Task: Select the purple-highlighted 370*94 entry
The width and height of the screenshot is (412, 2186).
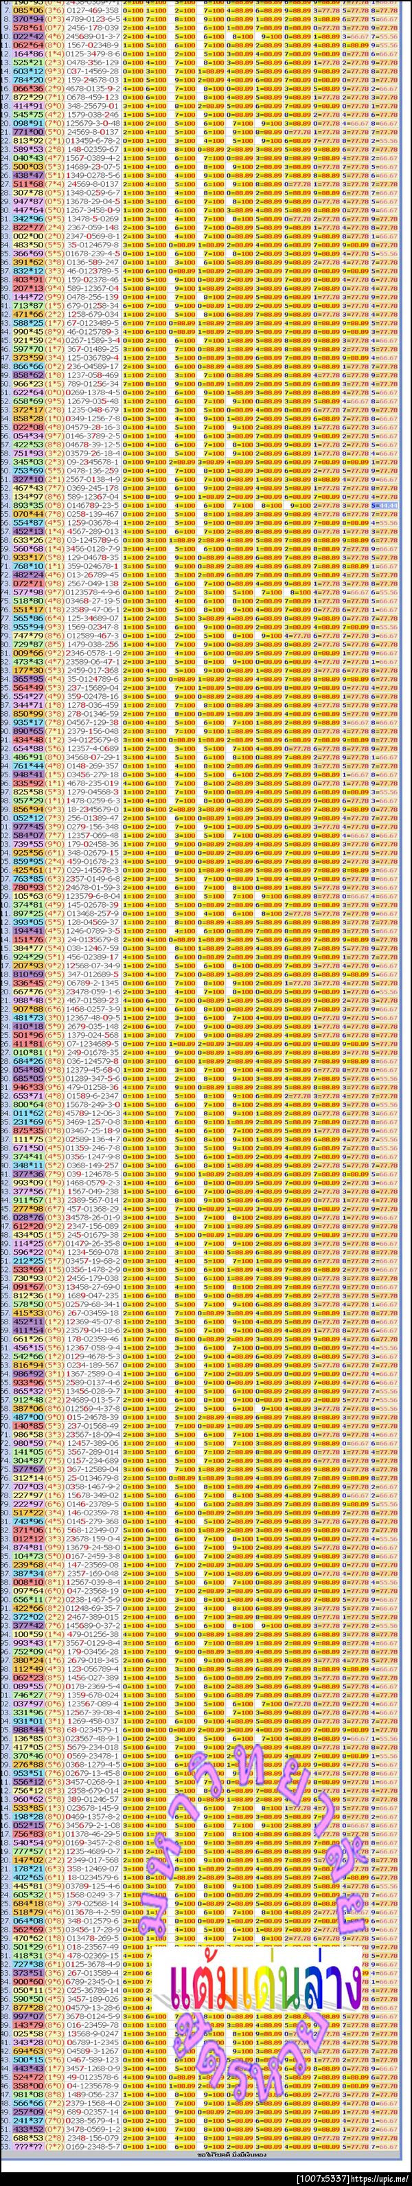Action: [27, 17]
